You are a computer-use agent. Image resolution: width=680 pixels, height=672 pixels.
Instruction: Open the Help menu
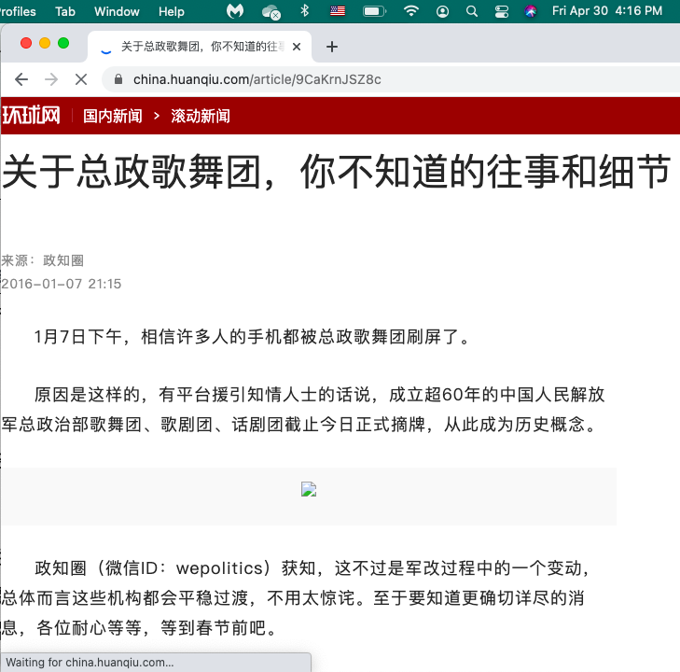[x=172, y=11]
